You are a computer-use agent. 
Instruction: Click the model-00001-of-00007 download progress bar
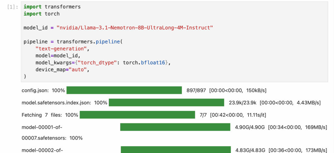click(175, 127)
